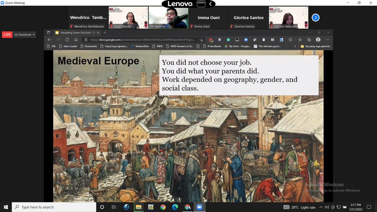Show hidden system tray icons
Viewport: 377px width, 212px height.
pyautogui.click(x=321, y=207)
